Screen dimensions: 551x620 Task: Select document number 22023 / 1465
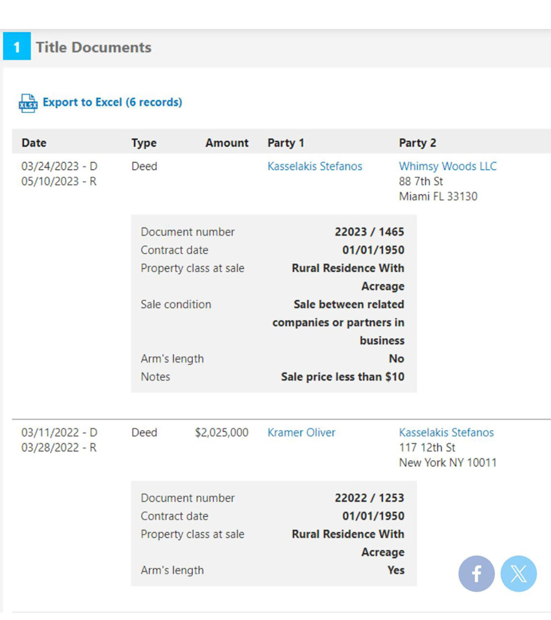pos(369,232)
